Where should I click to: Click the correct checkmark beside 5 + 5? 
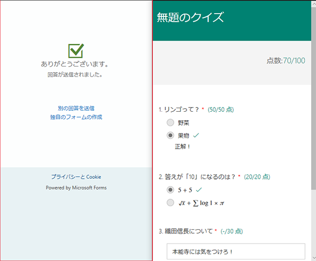click(x=199, y=190)
